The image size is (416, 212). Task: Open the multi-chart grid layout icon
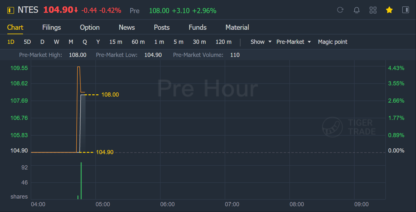point(373,10)
